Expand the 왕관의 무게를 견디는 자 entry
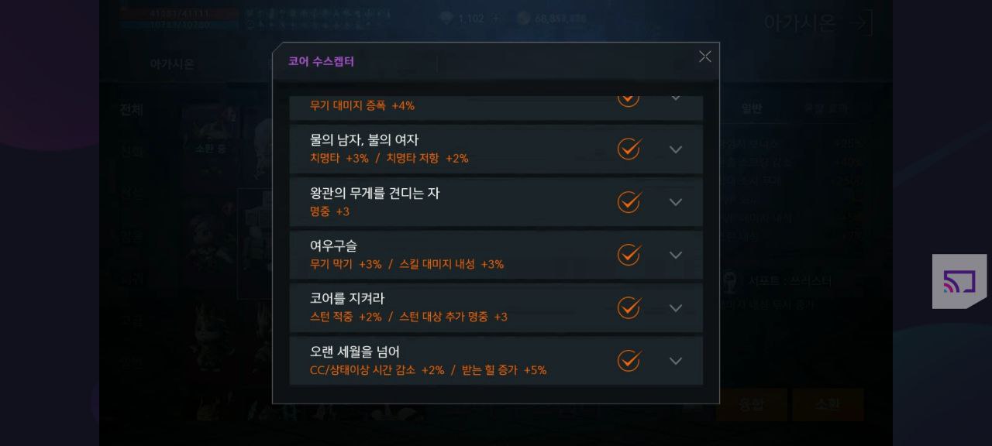 [x=676, y=202]
